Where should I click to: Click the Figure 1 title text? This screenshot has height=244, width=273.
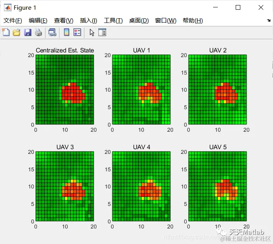(x=25, y=8)
